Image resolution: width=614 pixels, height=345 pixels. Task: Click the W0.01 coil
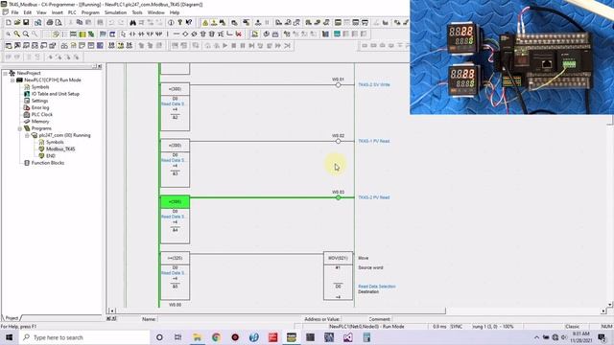339,85
